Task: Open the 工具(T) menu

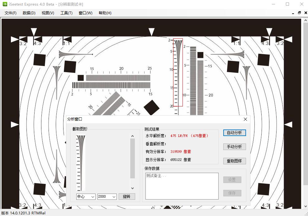Action: pos(66,13)
